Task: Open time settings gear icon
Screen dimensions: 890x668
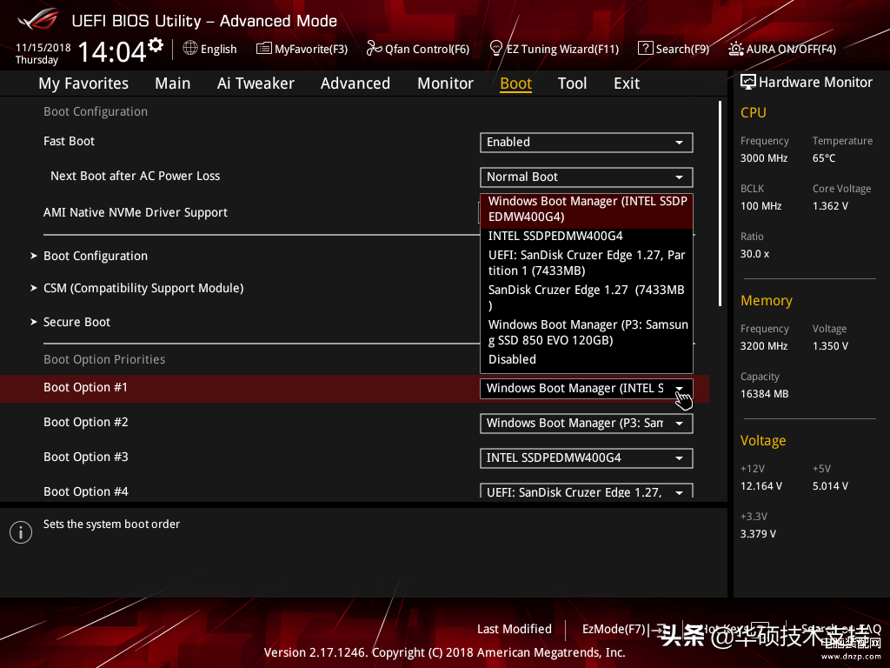Action: (x=156, y=45)
